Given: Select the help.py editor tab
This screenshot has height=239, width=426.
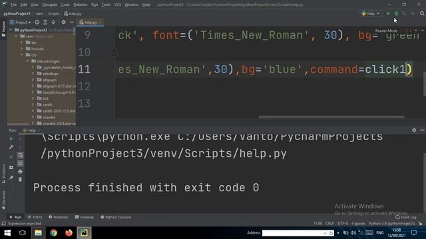Looking at the screenshot, I should tap(91, 23).
